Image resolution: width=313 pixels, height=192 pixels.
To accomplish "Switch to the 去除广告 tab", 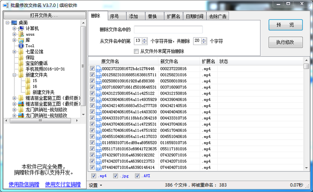I will coord(218,16).
